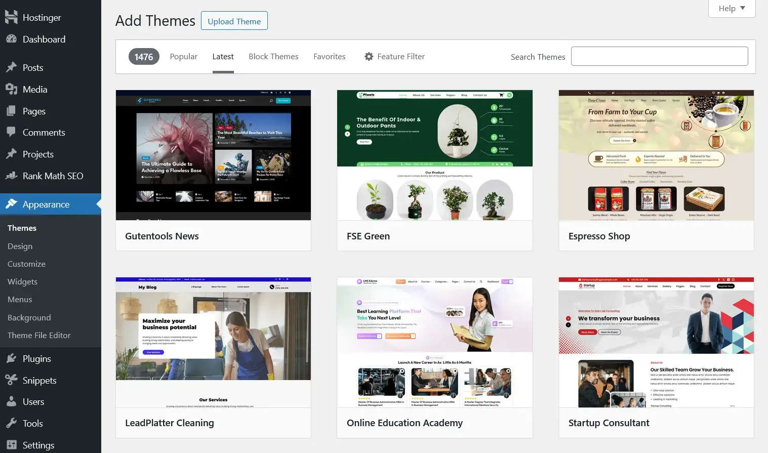This screenshot has width=768, height=453.
Task: Open the Espresso Shop theme preview
Action: pyautogui.click(x=656, y=155)
